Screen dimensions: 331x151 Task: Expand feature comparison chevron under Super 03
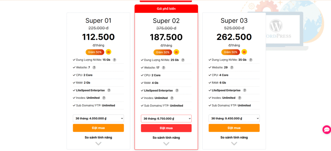point(234,144)
